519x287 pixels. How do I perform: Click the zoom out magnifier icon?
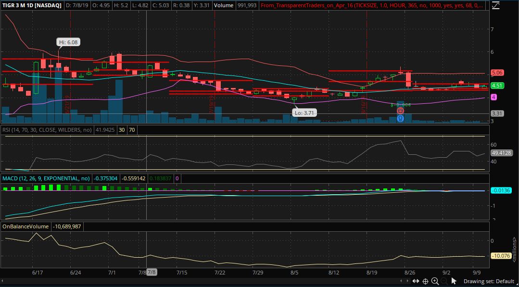coord(444,281)
